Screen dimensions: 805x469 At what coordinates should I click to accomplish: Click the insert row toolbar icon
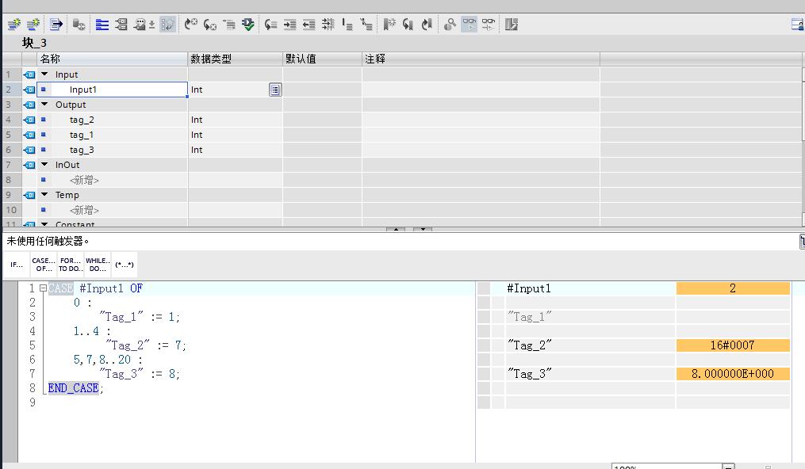point(14,24)
